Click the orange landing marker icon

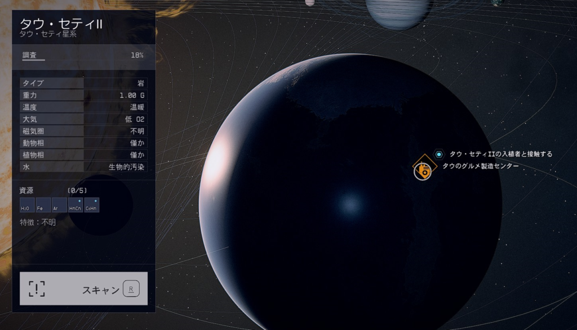[x=424, y=168]
